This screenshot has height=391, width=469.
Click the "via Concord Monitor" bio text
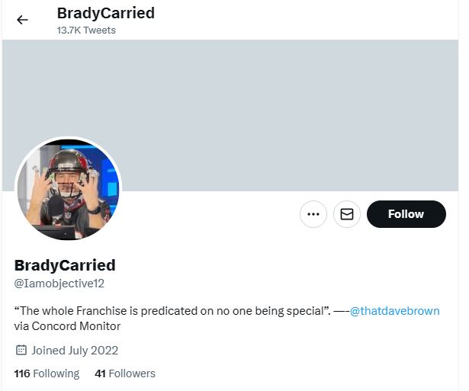pyautogui.click(x=67, y=326)
